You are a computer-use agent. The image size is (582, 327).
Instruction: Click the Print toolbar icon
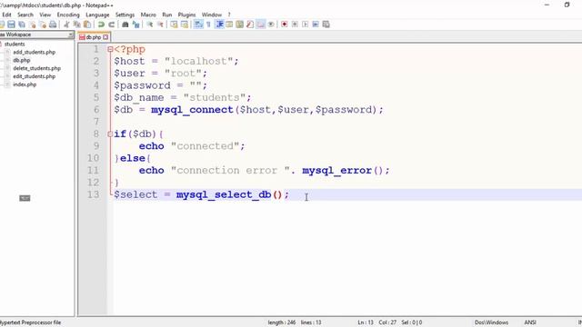click(x=53, y=25)
